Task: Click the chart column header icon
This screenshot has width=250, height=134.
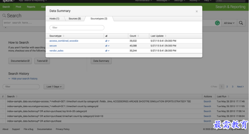Action: [106, 36]
